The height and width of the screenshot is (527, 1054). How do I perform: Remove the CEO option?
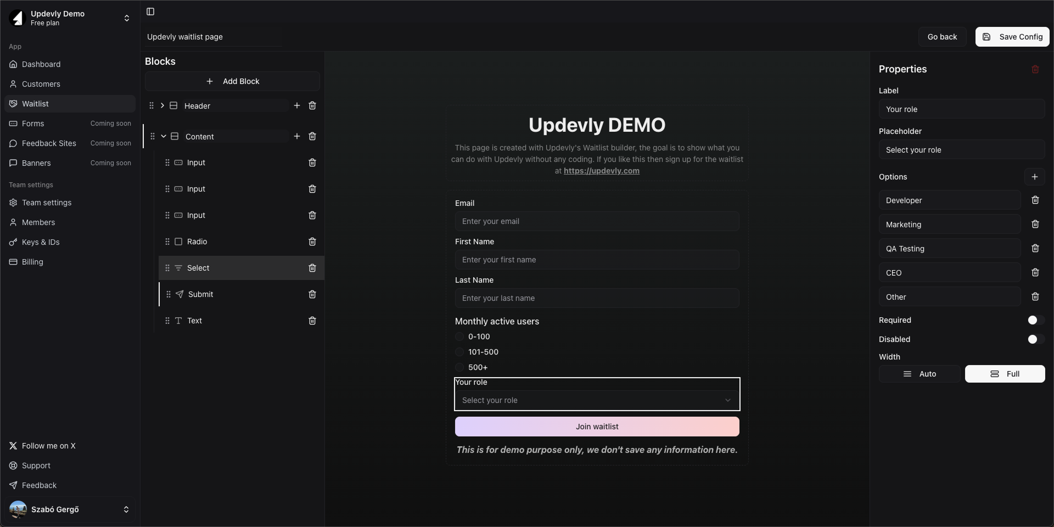click(x=1035, y=273)
